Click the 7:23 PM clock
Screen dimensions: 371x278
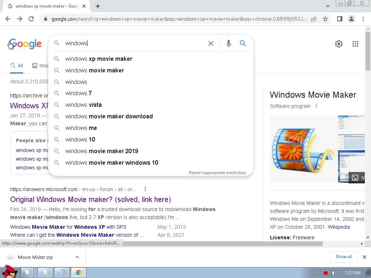coord(353,273)
